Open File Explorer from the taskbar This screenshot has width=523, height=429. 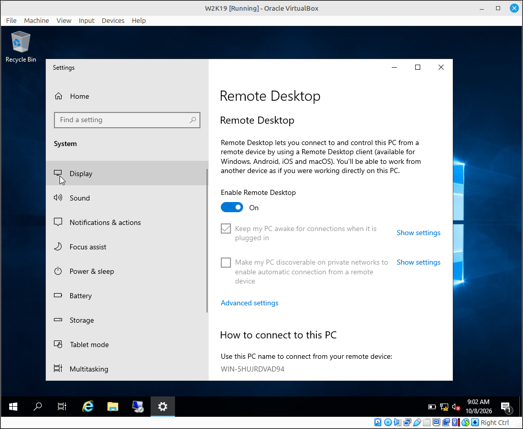[113, 406]
